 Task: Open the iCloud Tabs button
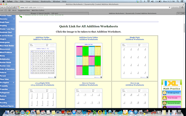point(10,7)
